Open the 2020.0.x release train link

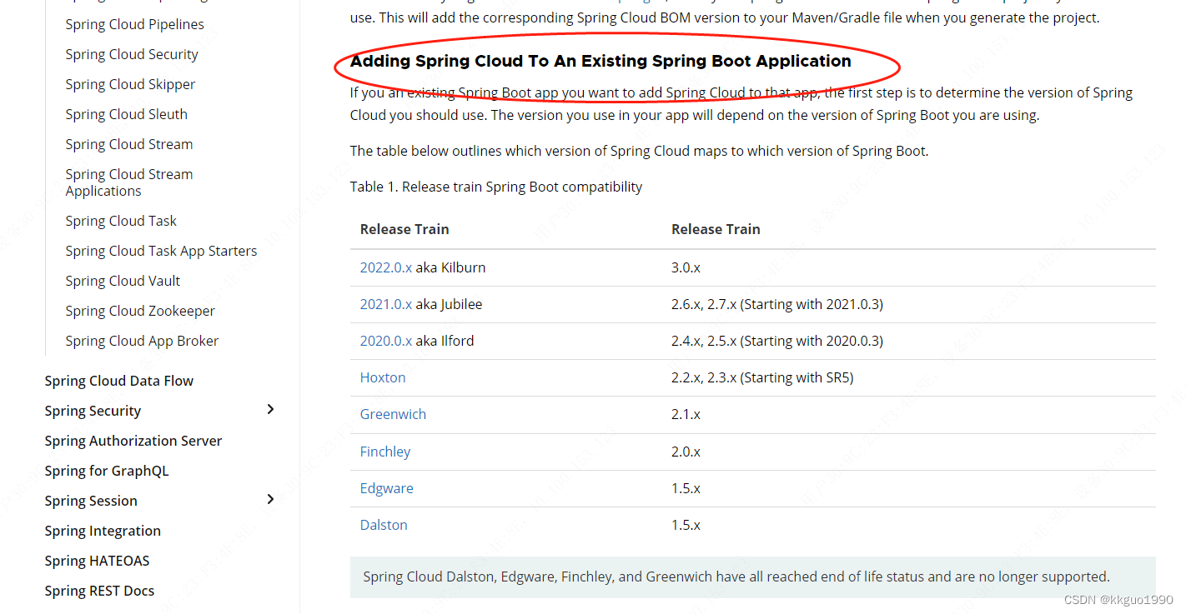pos(385,340)
